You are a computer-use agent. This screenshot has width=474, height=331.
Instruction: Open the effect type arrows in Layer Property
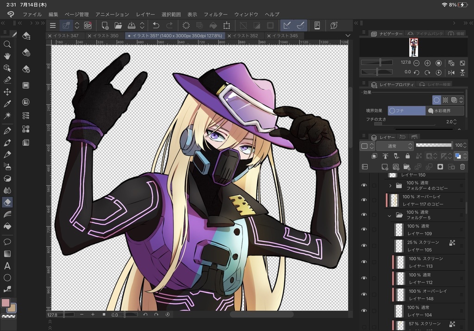tap(461, 100)
